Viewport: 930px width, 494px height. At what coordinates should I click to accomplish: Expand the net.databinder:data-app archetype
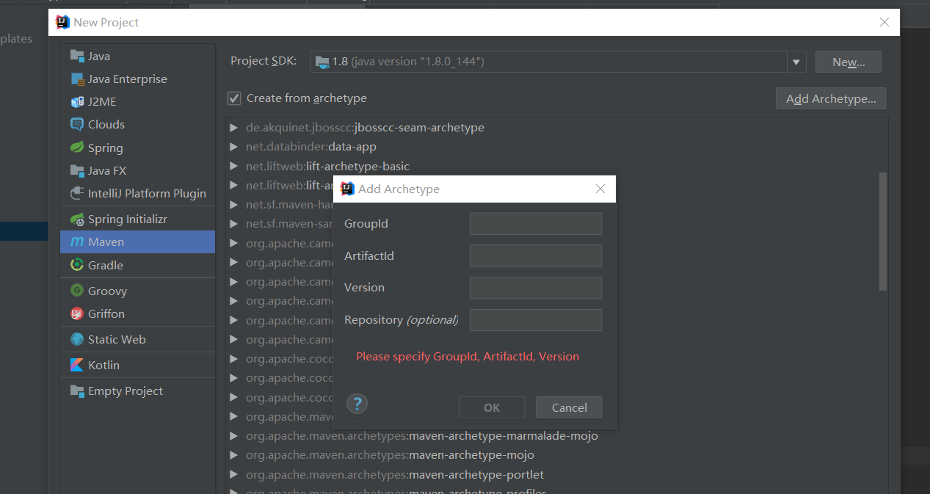coord(234,147)
